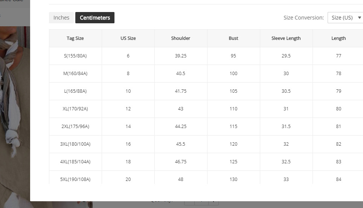Click the Size Conversion label

click(x=304, y=18)
